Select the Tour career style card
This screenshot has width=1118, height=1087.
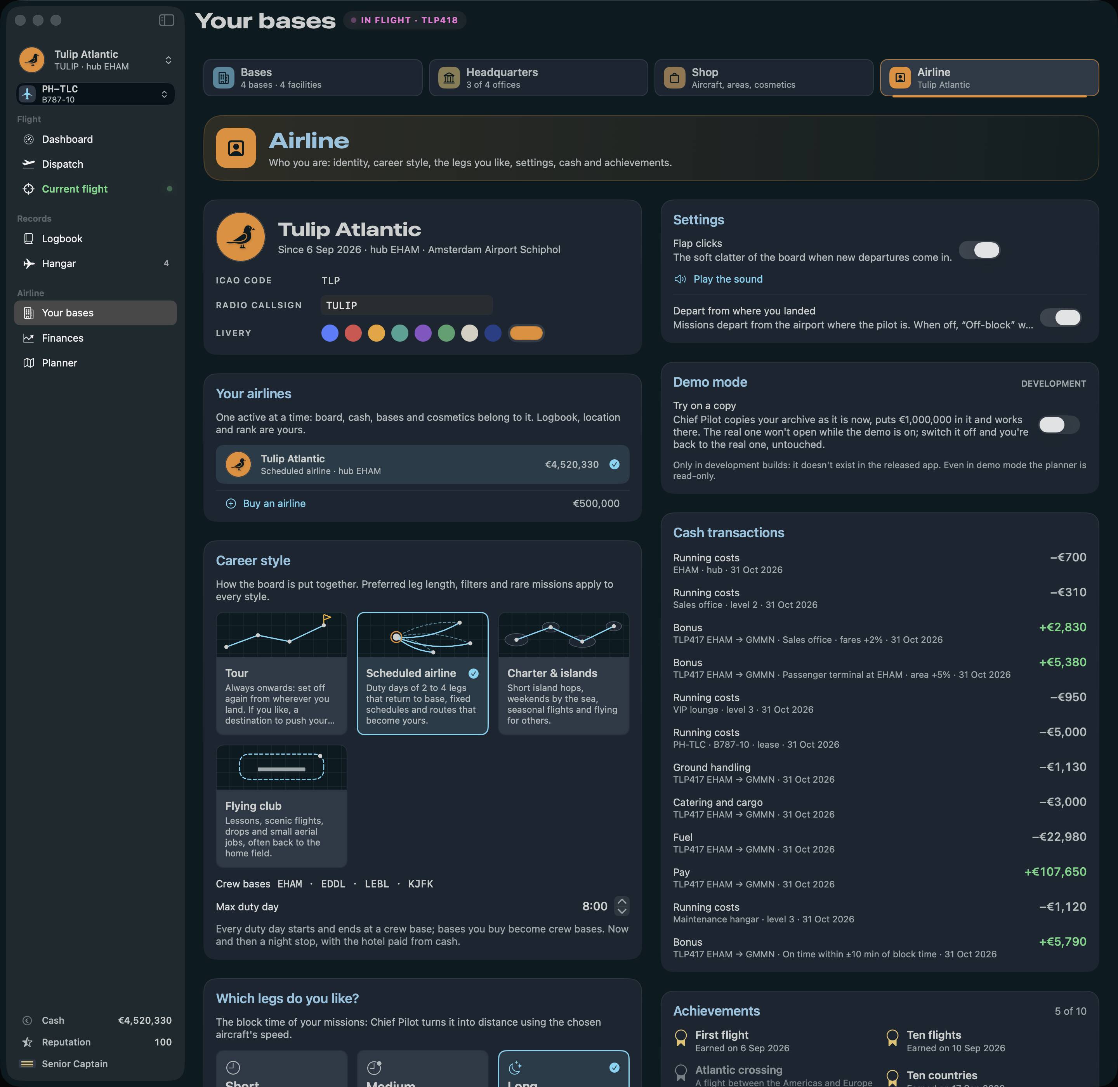tap(281, 673)
